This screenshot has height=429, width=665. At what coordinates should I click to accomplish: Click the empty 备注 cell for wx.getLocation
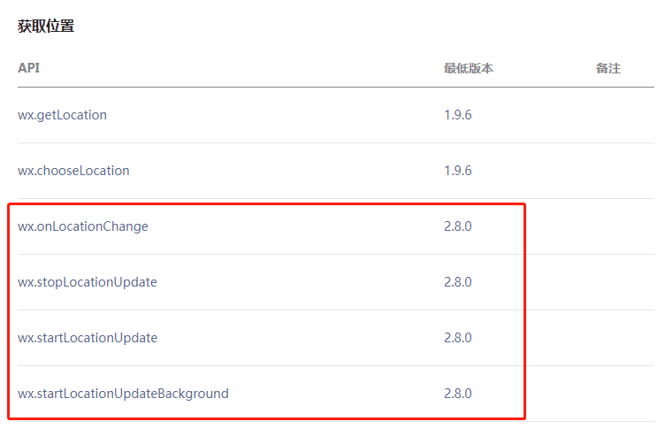coord(608,115)
